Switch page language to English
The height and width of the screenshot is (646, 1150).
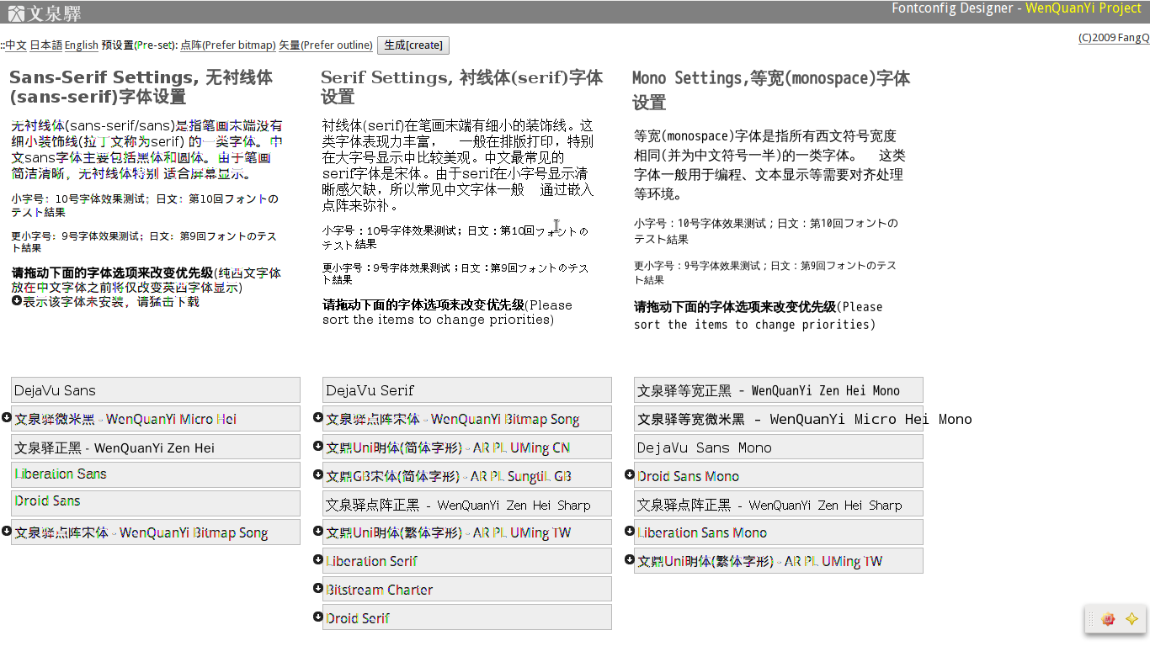[82, 45]
